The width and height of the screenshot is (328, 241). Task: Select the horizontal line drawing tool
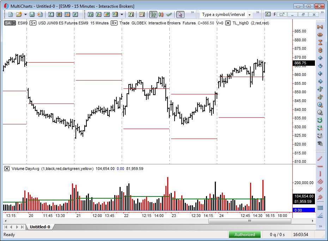pos(320,166)
